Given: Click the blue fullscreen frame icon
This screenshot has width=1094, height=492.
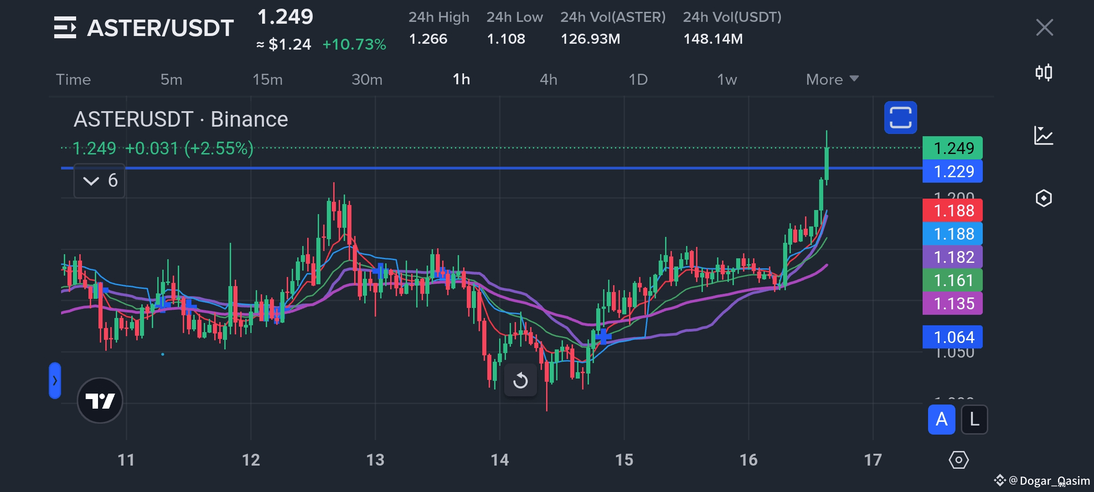Looking at the screenshot, I should click(x=900, y=118).
